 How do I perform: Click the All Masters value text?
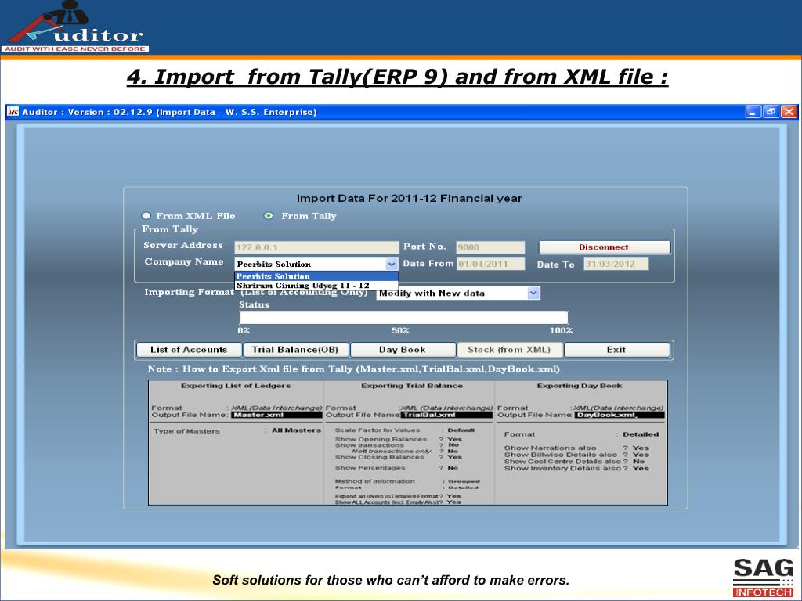pyautogui.click(x=296, y=430)
